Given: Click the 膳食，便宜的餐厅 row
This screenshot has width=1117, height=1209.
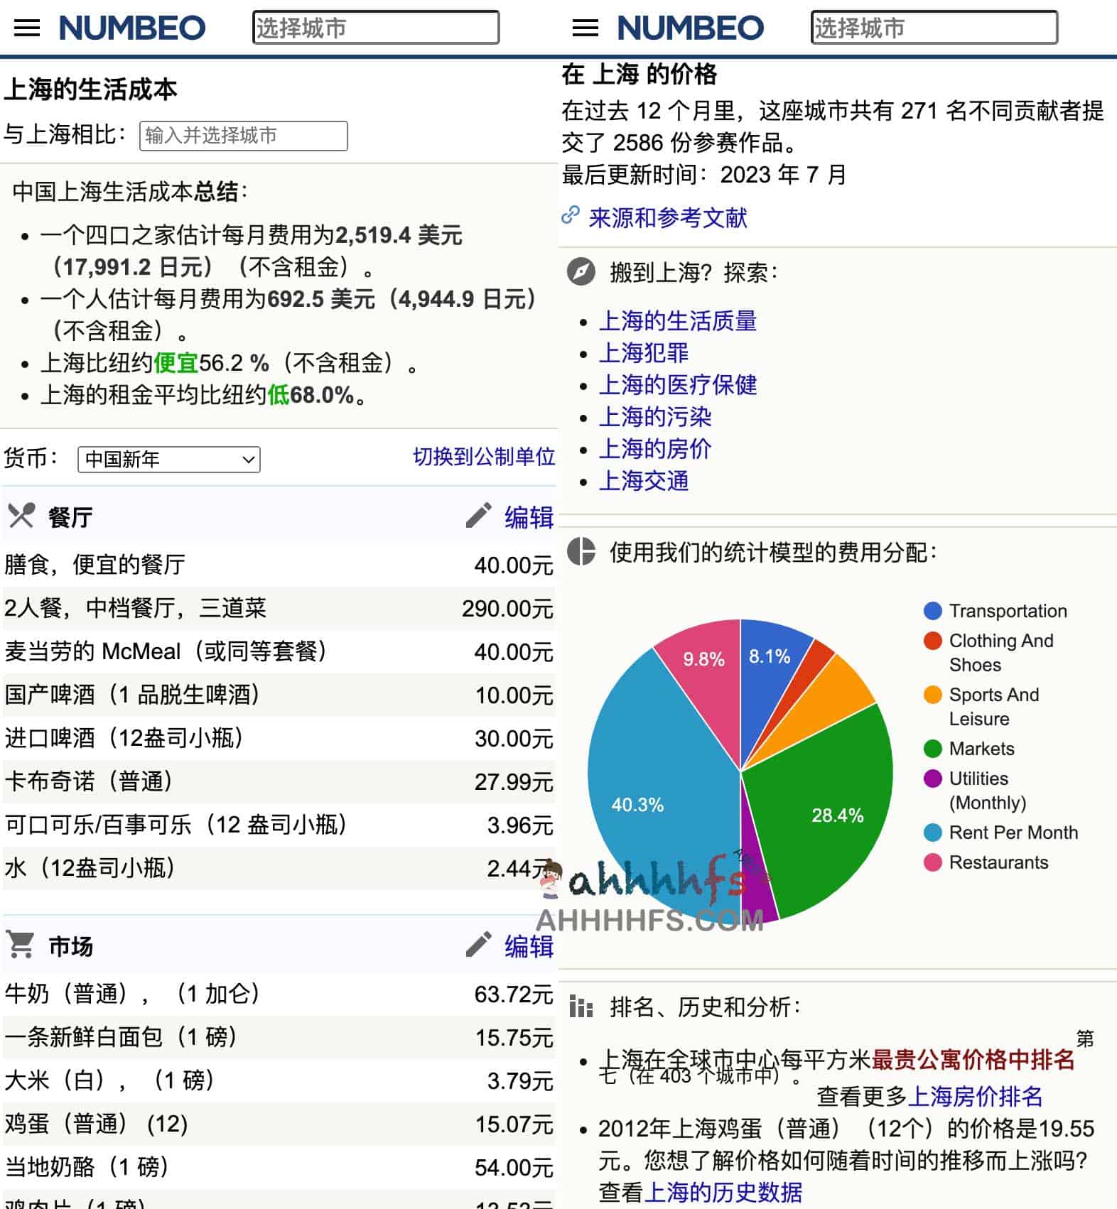Looking at the screenshot, I should (x=279, y=565).
